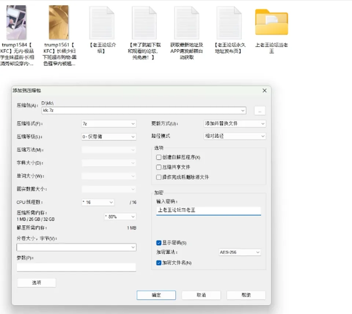This screenshot has width=352, height=314.
Task: Select the trump1561 video thumbnail file
Action: [x=59, y=22]
